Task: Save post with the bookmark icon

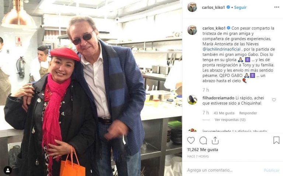Action: [276, 140]
